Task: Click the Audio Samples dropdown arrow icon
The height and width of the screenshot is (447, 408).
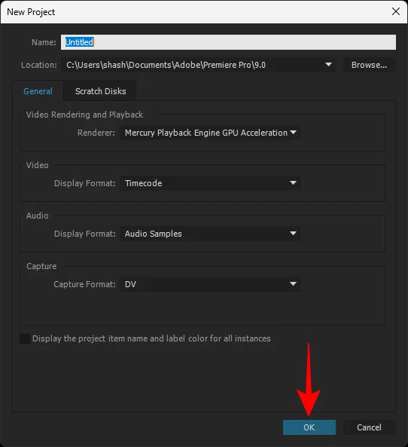Action: point(293,234)
